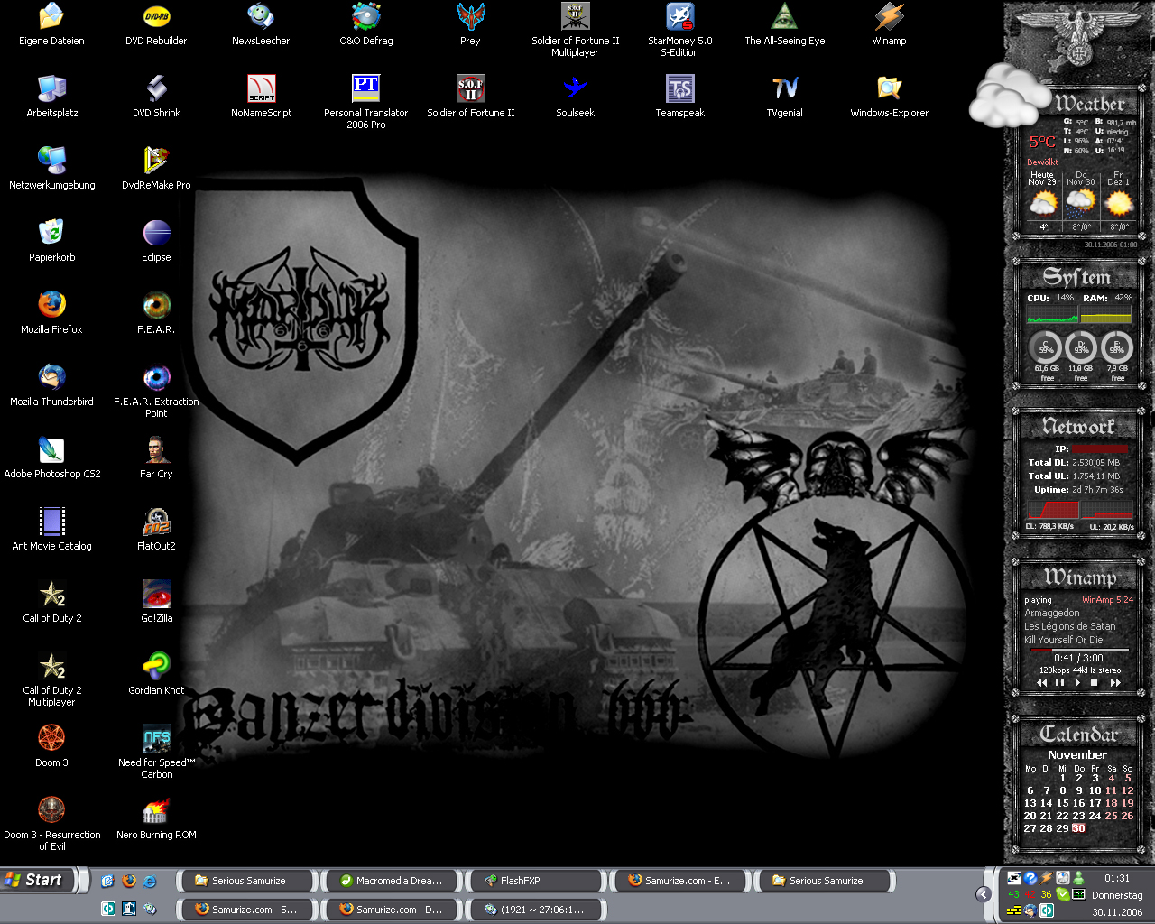Screen dimensions: 1155x924
Task: Open the Arbeitsplatz desktop icon
Action: pyautogui.click(x=51, y=97)
